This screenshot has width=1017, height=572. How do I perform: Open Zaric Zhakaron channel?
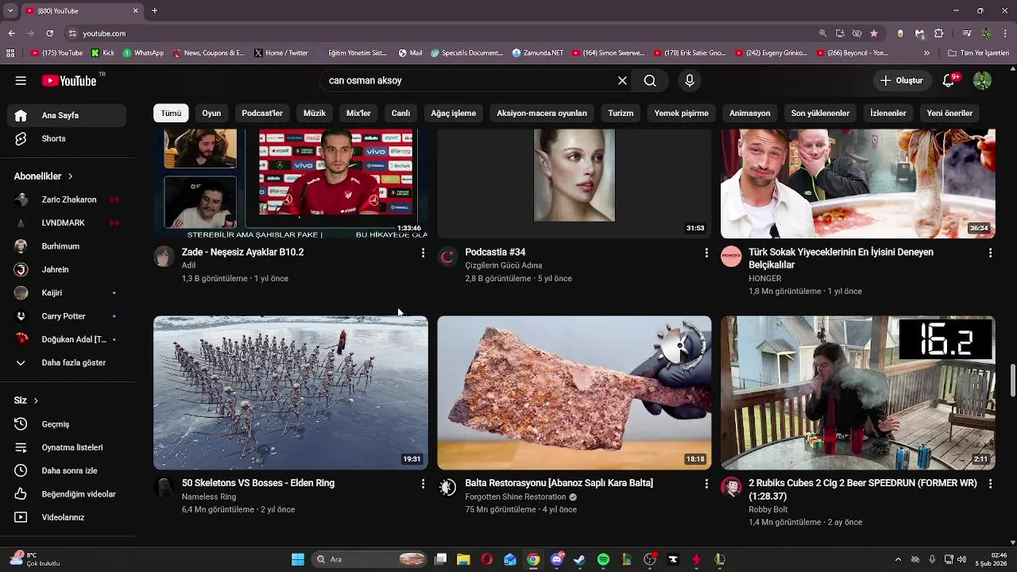[68, 199]
